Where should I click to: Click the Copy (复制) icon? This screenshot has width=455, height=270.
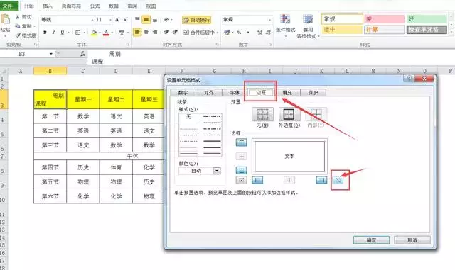18,26
